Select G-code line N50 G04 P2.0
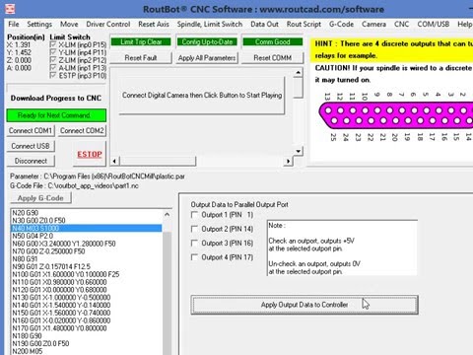This screenshot has height=355, width=473. pyautogui.click(x=33, y=236)
